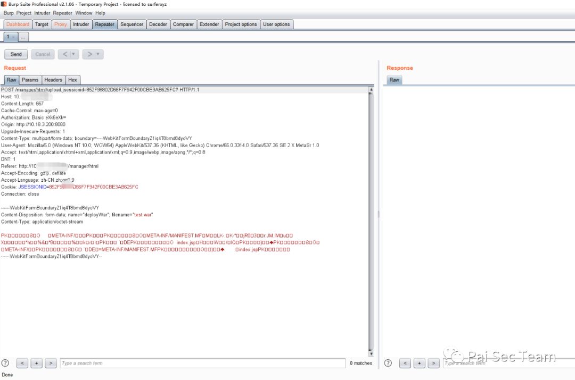Switch to the Proxy tab
Screen dimensions: 575x380
(x=61, y=24)
